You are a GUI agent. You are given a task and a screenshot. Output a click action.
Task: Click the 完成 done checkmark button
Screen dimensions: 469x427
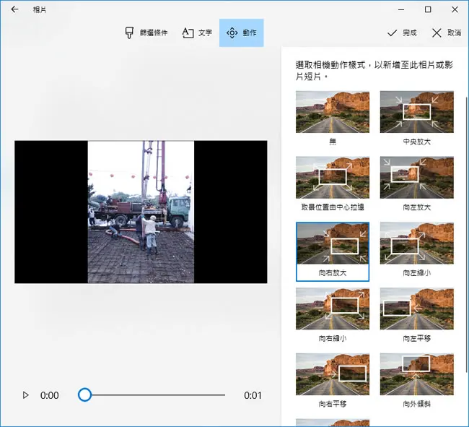pyautogui.click(x=402, y=33)
